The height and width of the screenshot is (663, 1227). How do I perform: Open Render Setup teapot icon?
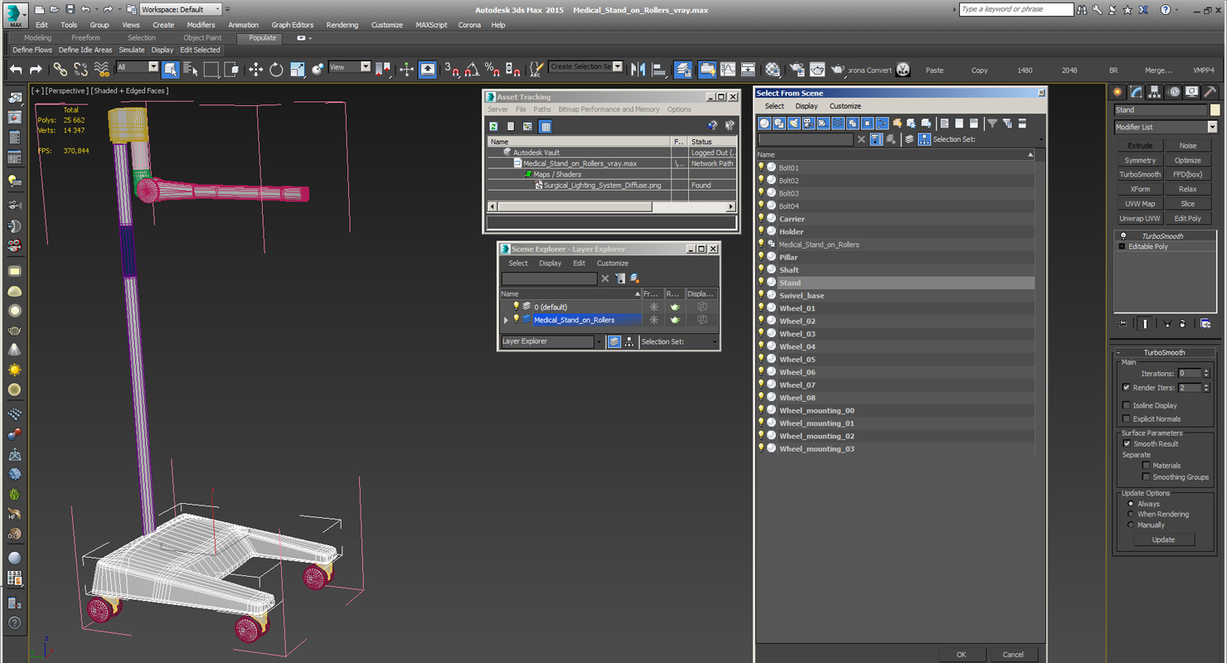pos(797,70)
